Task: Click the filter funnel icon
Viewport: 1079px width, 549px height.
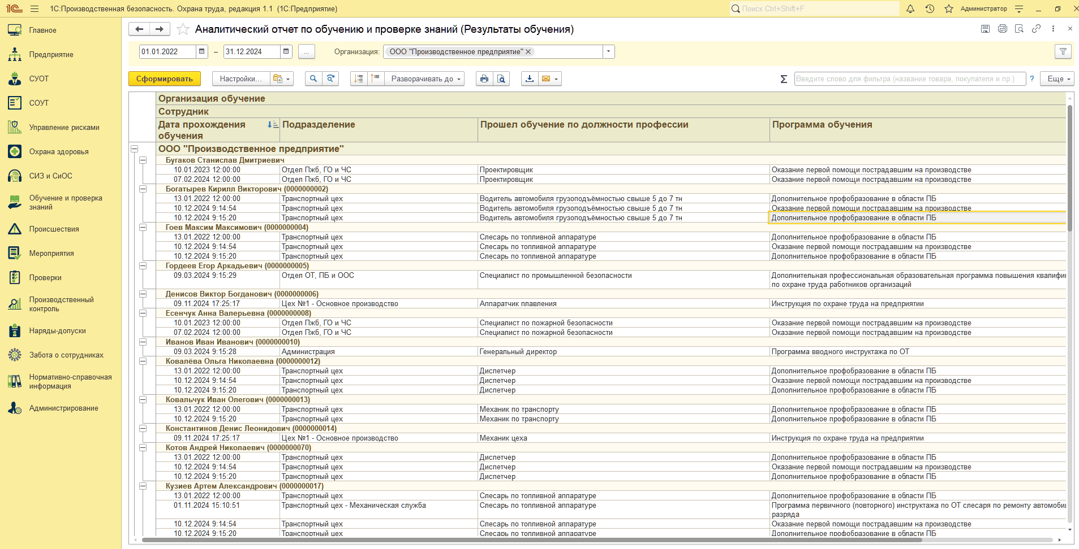Action: click(x=1063, y=51)
